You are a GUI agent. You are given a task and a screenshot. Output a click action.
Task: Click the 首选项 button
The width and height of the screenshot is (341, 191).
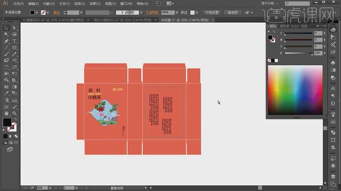[232, 13]
